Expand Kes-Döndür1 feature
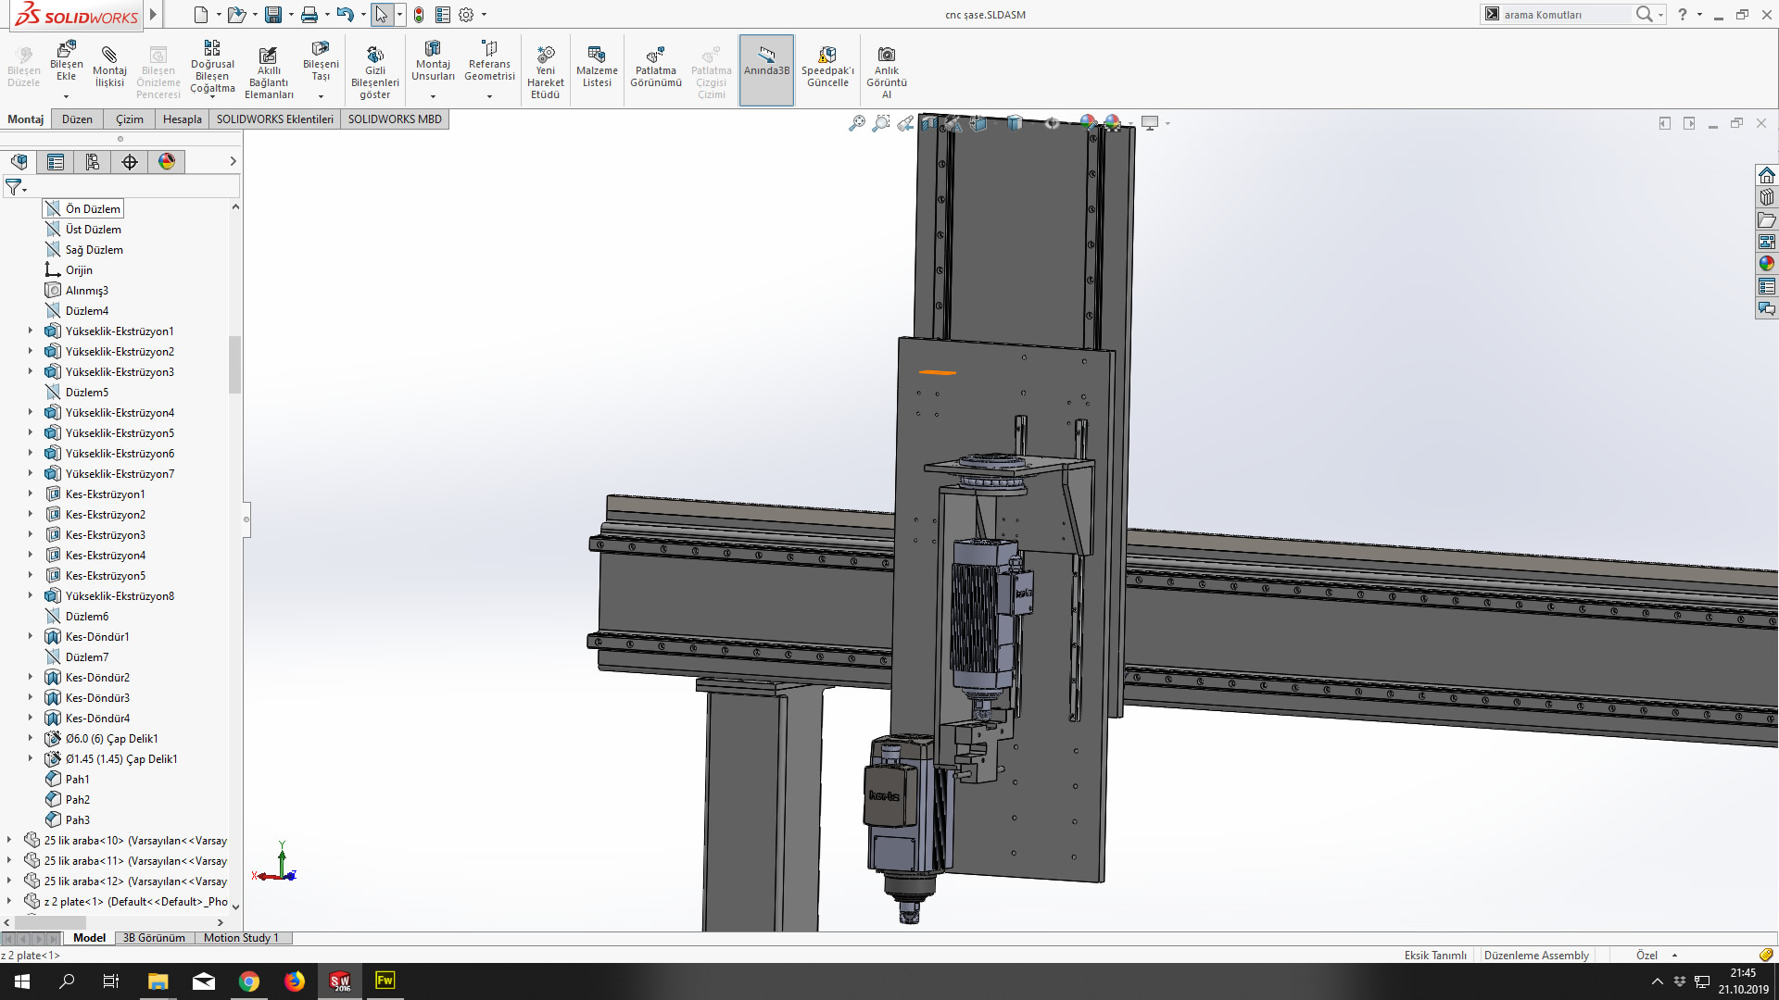The width and height of the screenshot is (1779, 1000). [x=31, y=636]
